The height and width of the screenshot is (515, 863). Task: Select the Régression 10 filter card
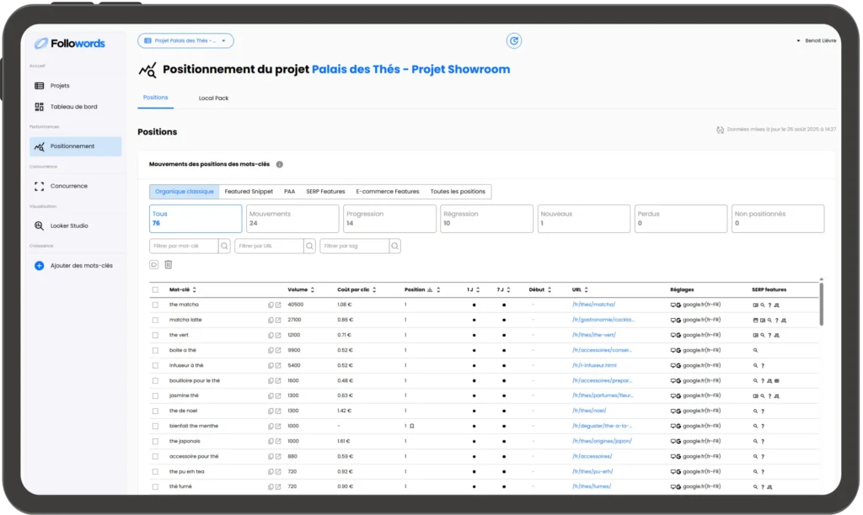(x=486, y=219)
